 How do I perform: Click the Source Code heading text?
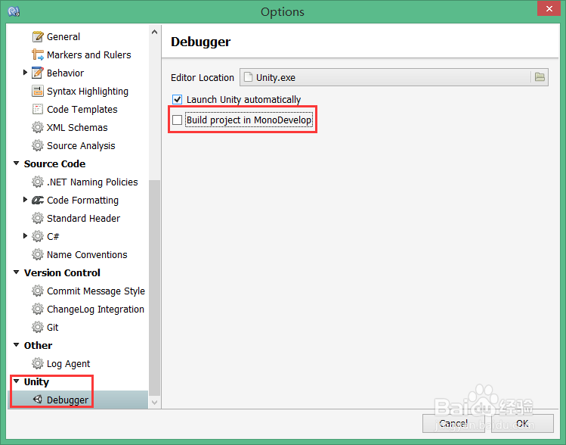tap(54, 163)
